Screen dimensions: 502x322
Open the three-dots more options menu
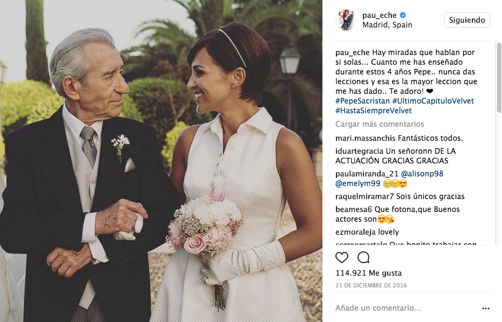[x=486, y=308]
